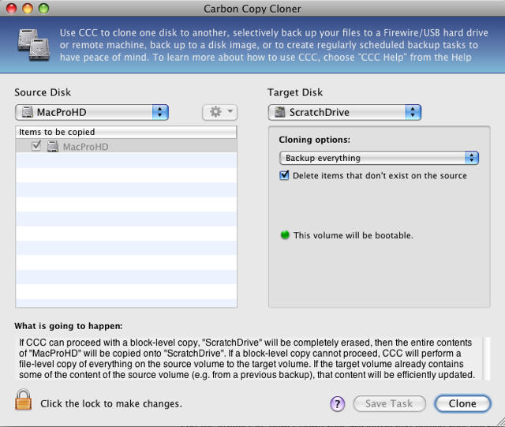The image size is (505, 427).
Task: Select the MacProHD row in items list
Action: pos(126,146)
